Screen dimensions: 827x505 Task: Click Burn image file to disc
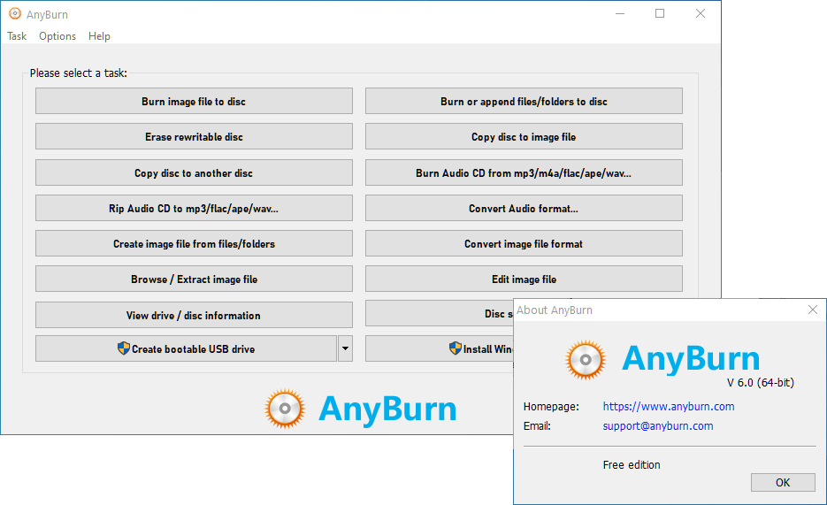click(194, 101)
